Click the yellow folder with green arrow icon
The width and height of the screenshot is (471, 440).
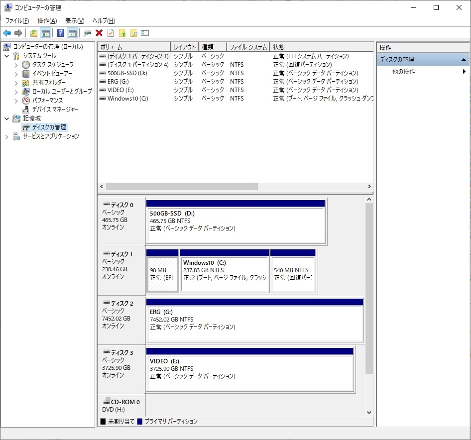(122, 33)
